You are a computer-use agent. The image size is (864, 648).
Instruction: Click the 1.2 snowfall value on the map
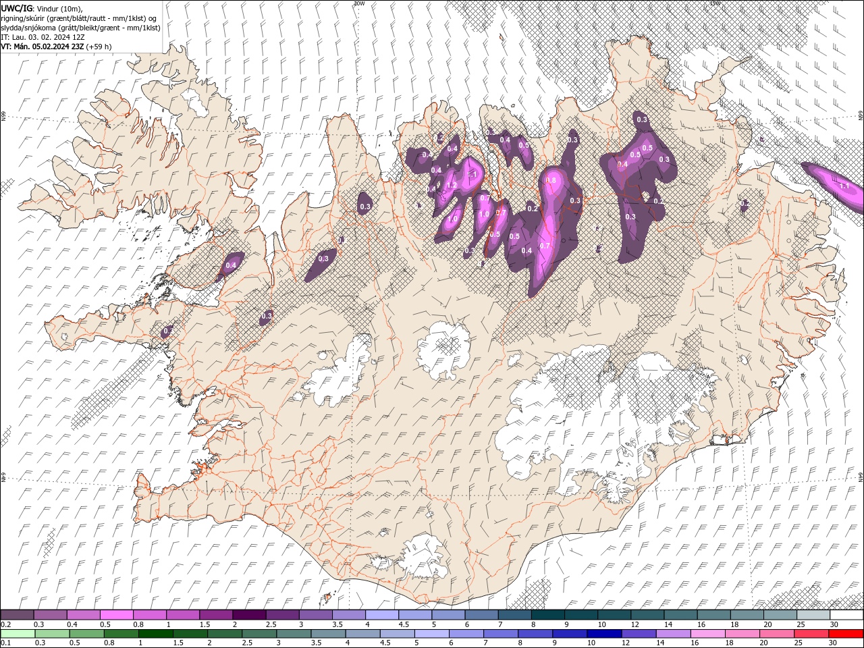click(452, 186)
